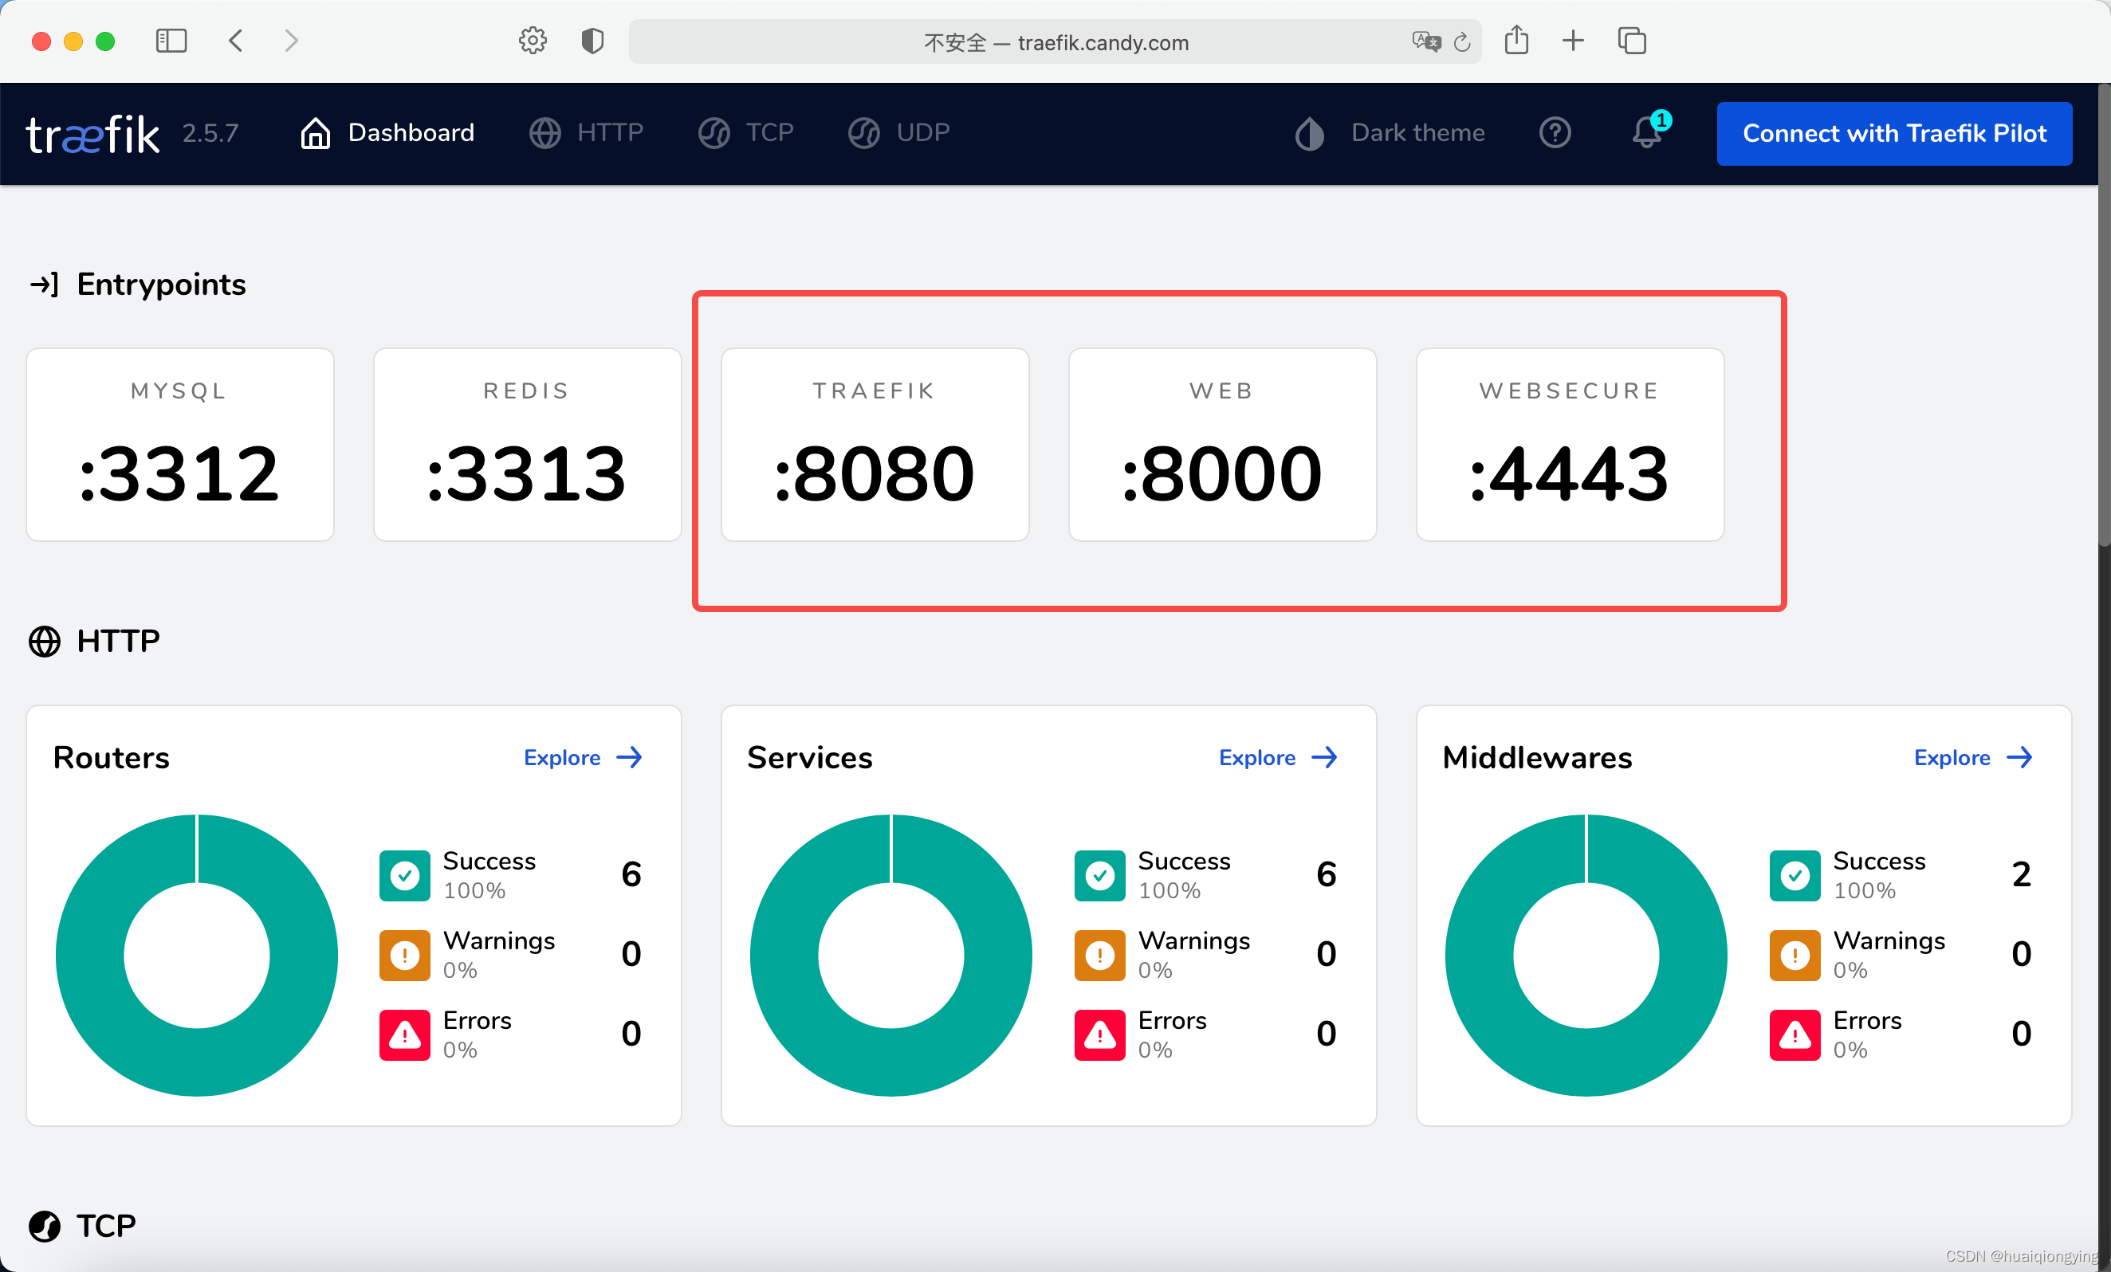
Task: Click the MYSQL :3312 entrypoint card
Action: coord(180,445)
